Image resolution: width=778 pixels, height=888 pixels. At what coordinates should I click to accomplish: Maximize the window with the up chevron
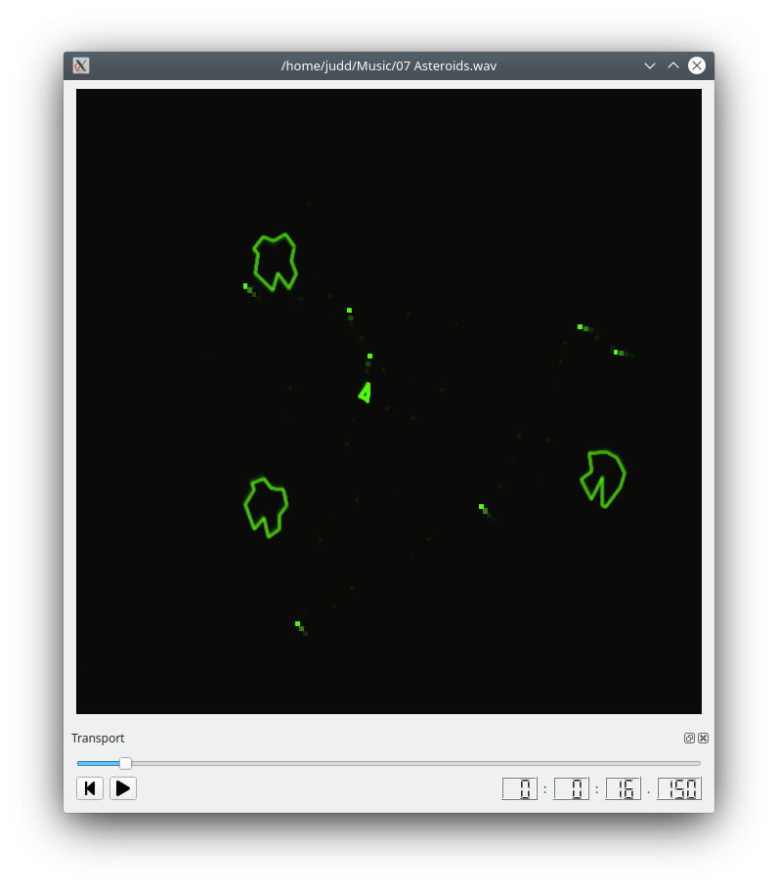pyautogui.click(x=673, y=65)
